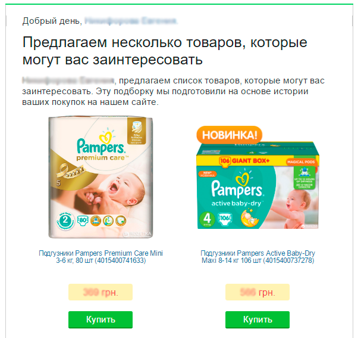The height and width of the screenshot is (338, 361).
Task: Click the ROZETKA watermark on Premium Care image
Action: click(137, 234)
